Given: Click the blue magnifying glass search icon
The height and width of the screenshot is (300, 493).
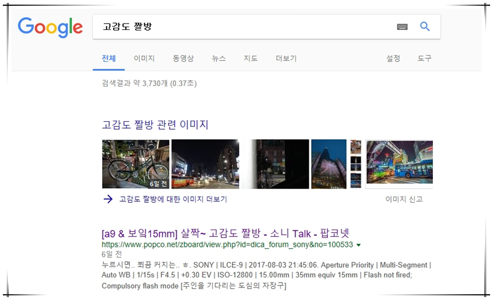Looking at the screenshot, I should [425, 27].
